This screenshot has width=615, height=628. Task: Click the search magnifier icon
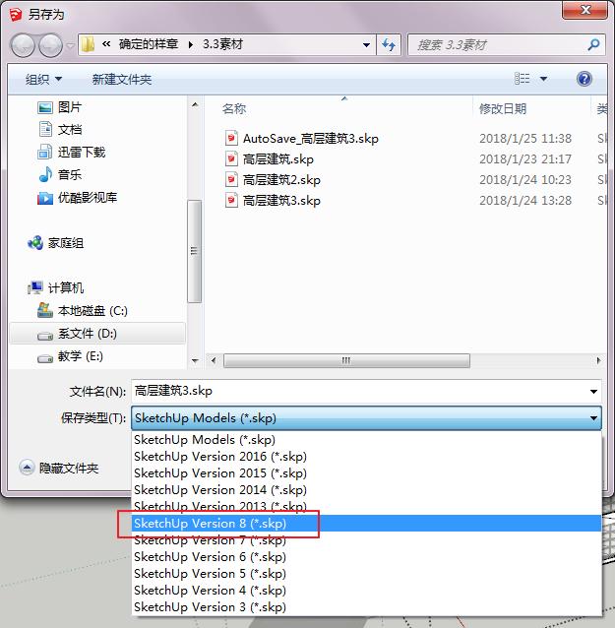593,44
